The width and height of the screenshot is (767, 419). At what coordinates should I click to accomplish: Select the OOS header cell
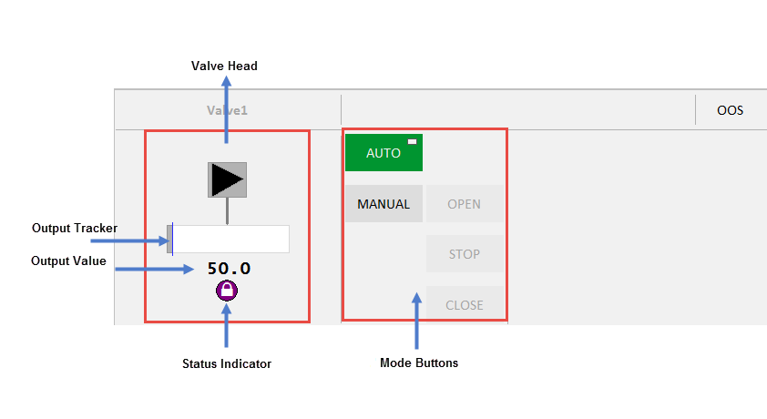[730, 110]
